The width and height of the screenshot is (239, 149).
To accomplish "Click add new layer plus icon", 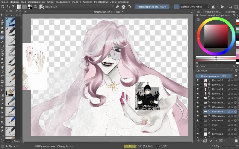I will point(198,141).
